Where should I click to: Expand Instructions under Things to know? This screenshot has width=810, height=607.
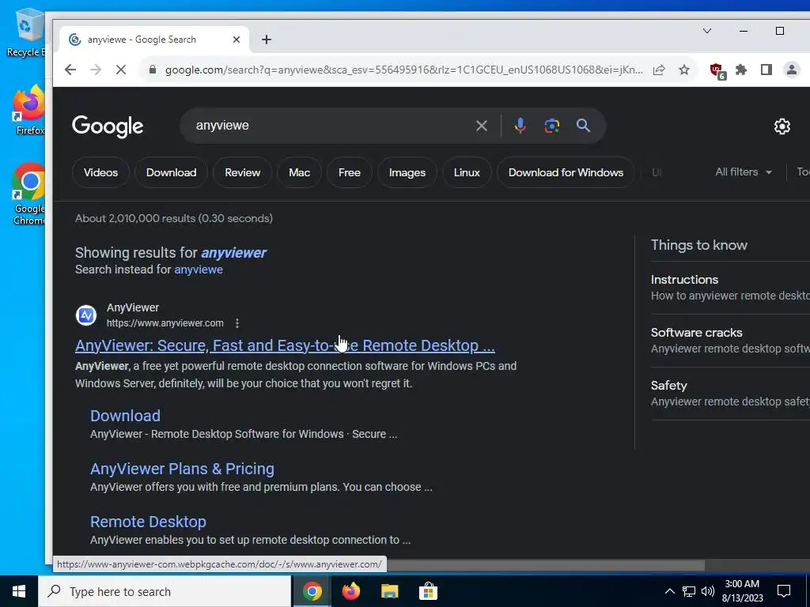[x=730, y=288]
